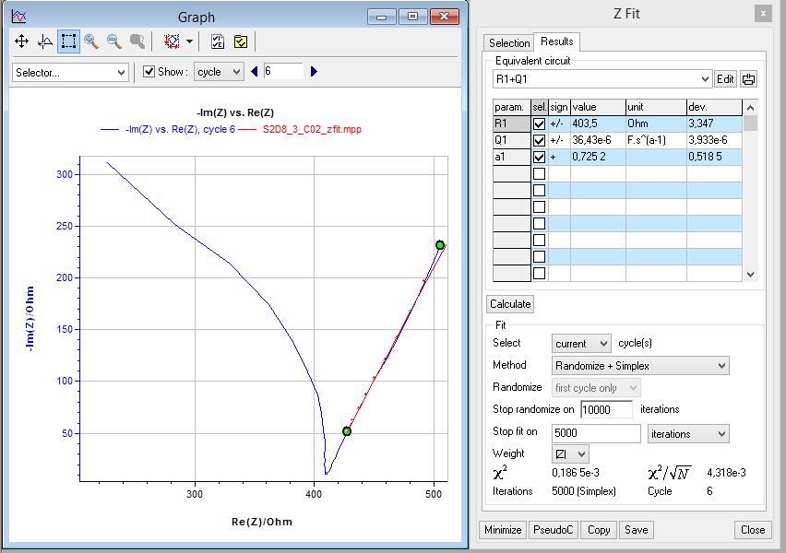Go to next cycle arrow

[x=314, y=72]
